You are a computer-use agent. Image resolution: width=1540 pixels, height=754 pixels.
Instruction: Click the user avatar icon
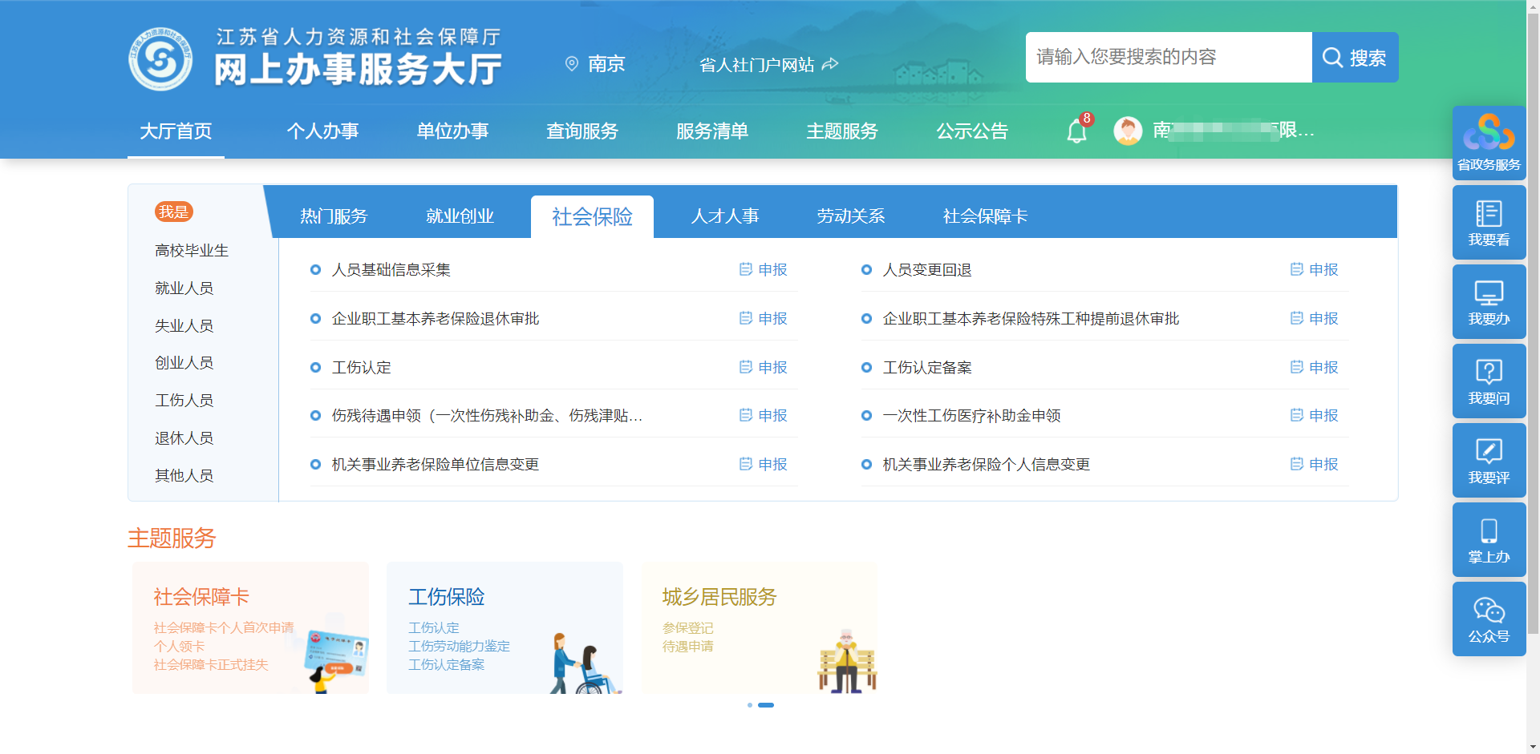[1128, 131]
